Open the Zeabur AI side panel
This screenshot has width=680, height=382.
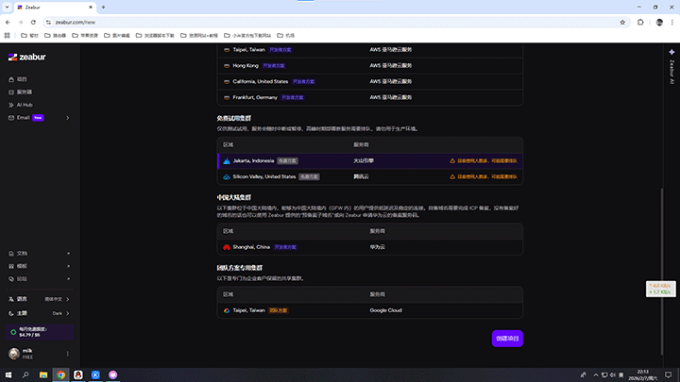[671, 70]
